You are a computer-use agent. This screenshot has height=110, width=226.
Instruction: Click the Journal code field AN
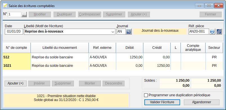(121, 32)
